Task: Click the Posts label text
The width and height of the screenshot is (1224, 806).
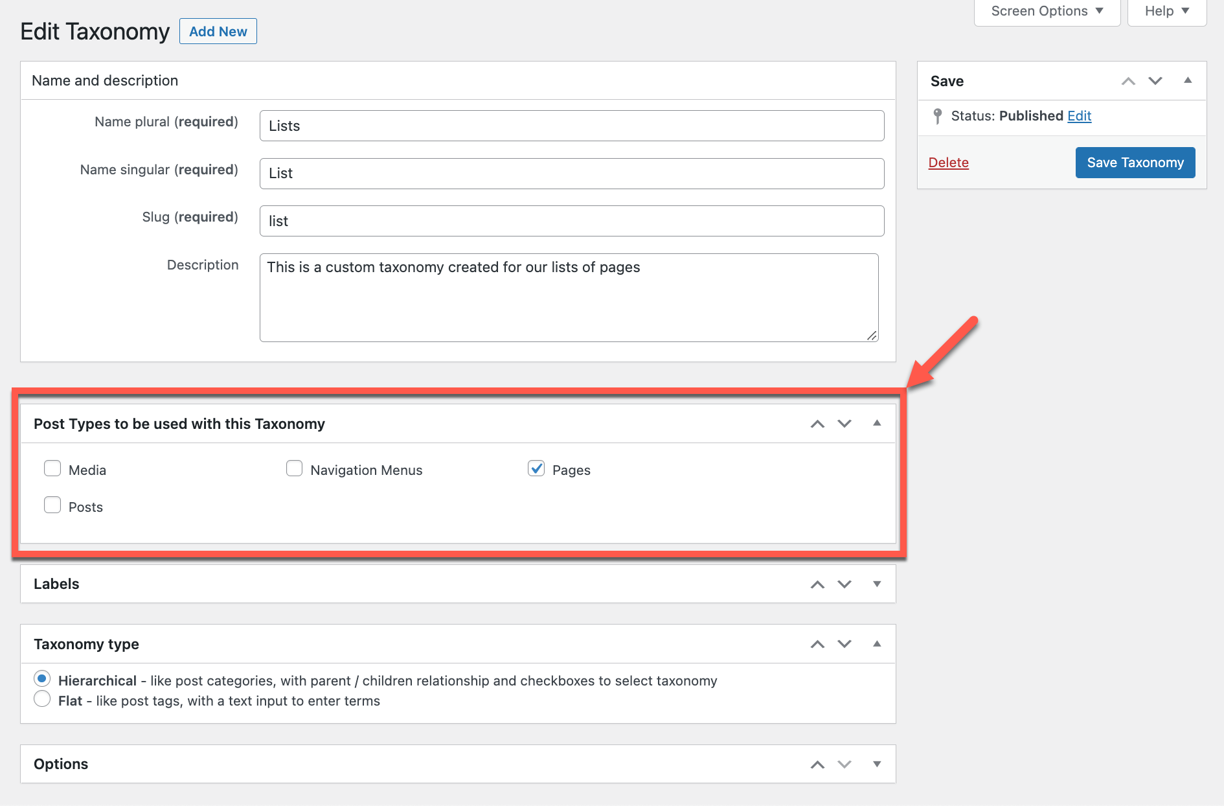Action: tap(85, 507)
